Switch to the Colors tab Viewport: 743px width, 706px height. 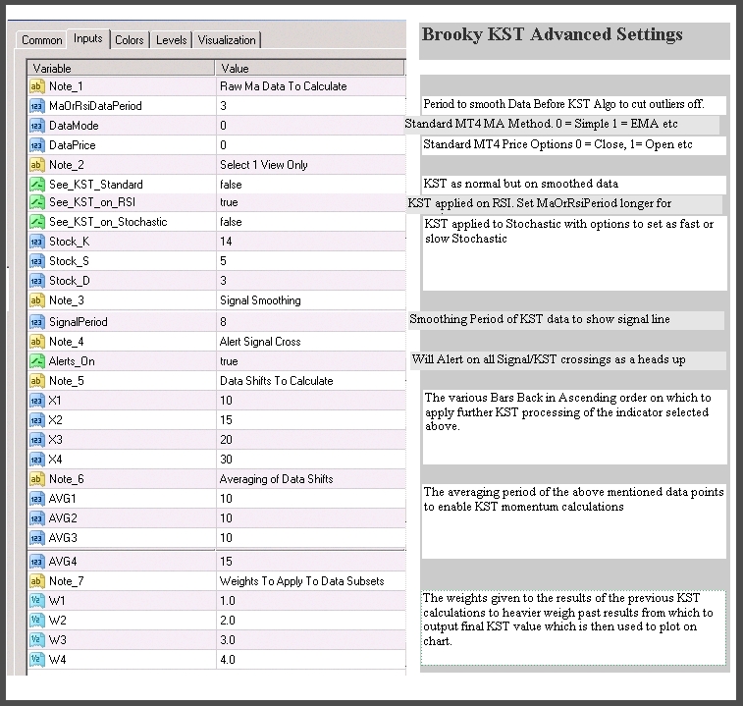coord(130,40)
